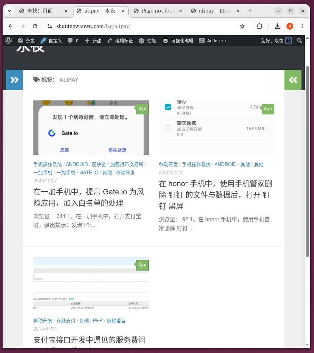Click 编辑标签 in admin bar

tap(120, 41)
